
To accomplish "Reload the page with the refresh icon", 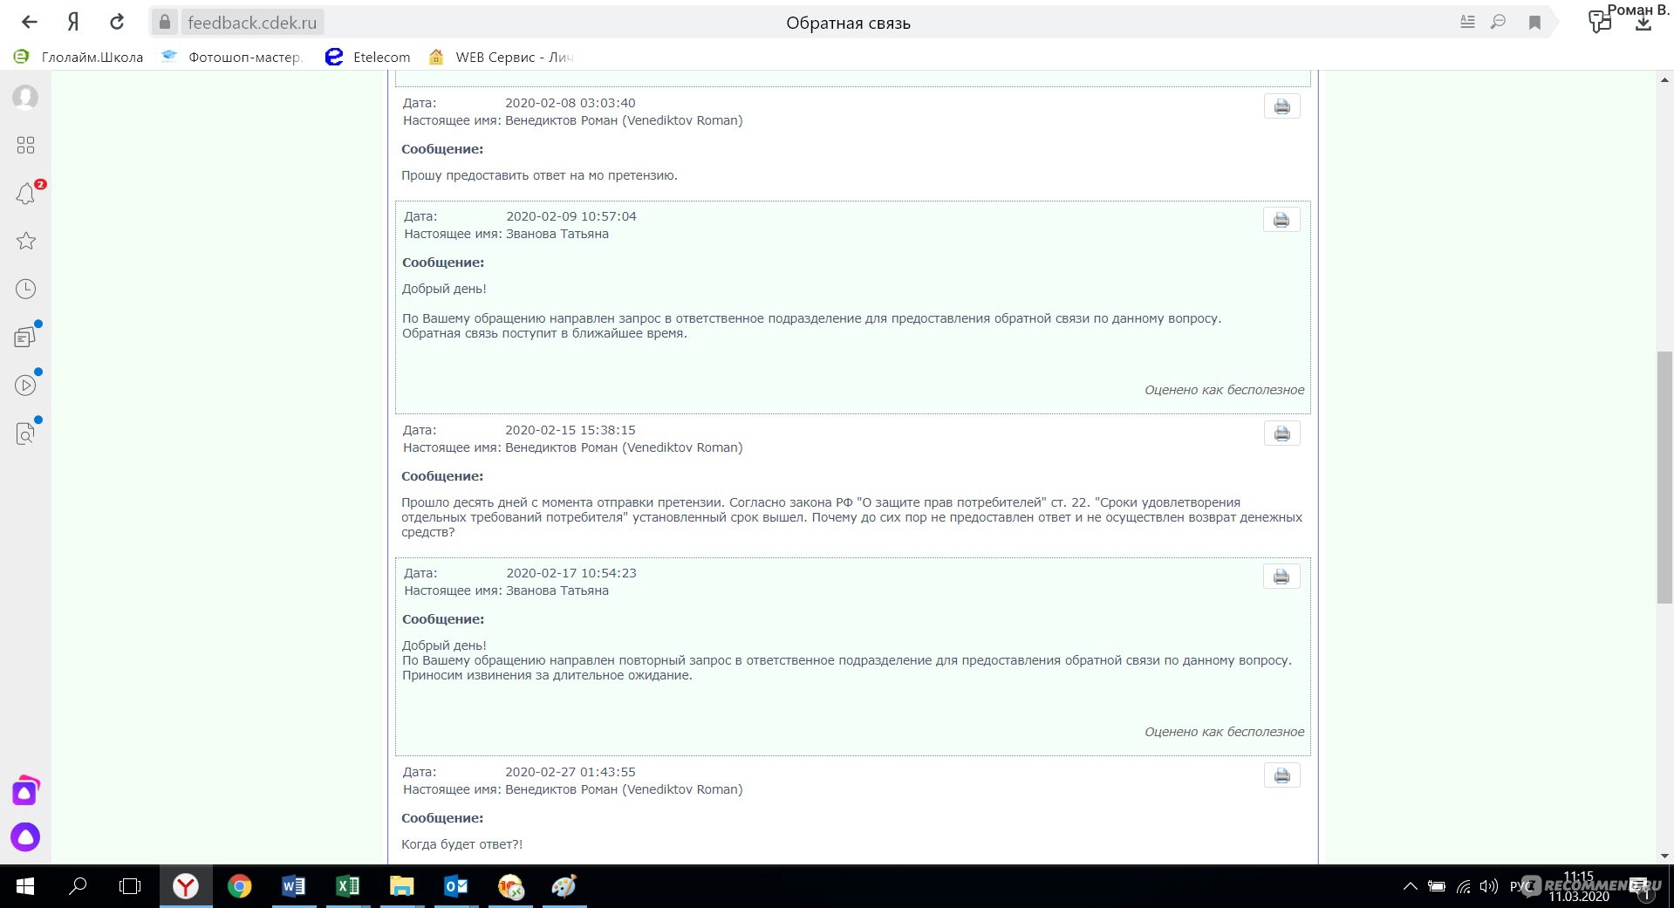I will (117, 23).
